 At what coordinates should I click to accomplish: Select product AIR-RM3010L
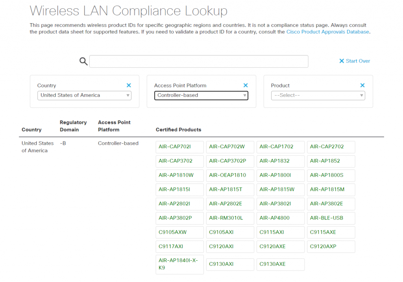pyautogui.click(x=230, y=218)
